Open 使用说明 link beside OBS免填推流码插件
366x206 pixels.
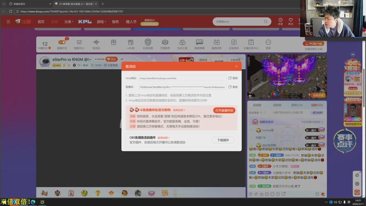click(163, 138)
